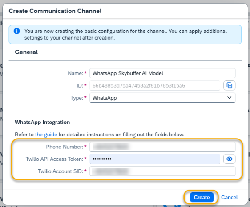250x207 pixels.
Task: Click the blue information icon in banner
Action: (x=17, y=31)
